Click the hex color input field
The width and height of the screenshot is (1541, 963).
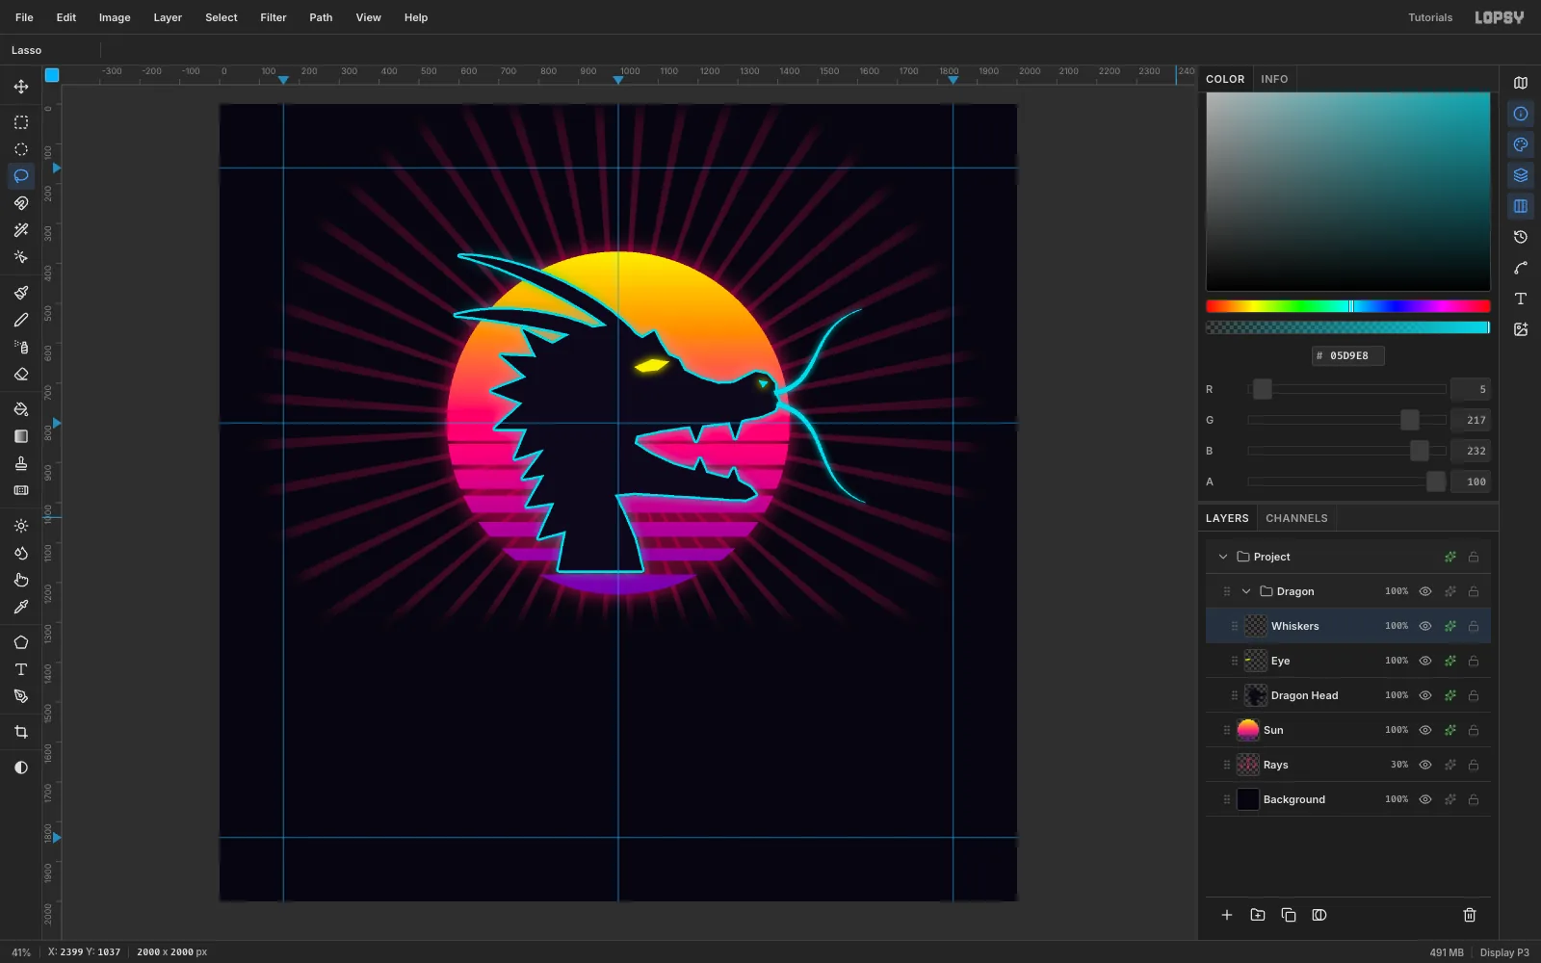point(1348,355)
